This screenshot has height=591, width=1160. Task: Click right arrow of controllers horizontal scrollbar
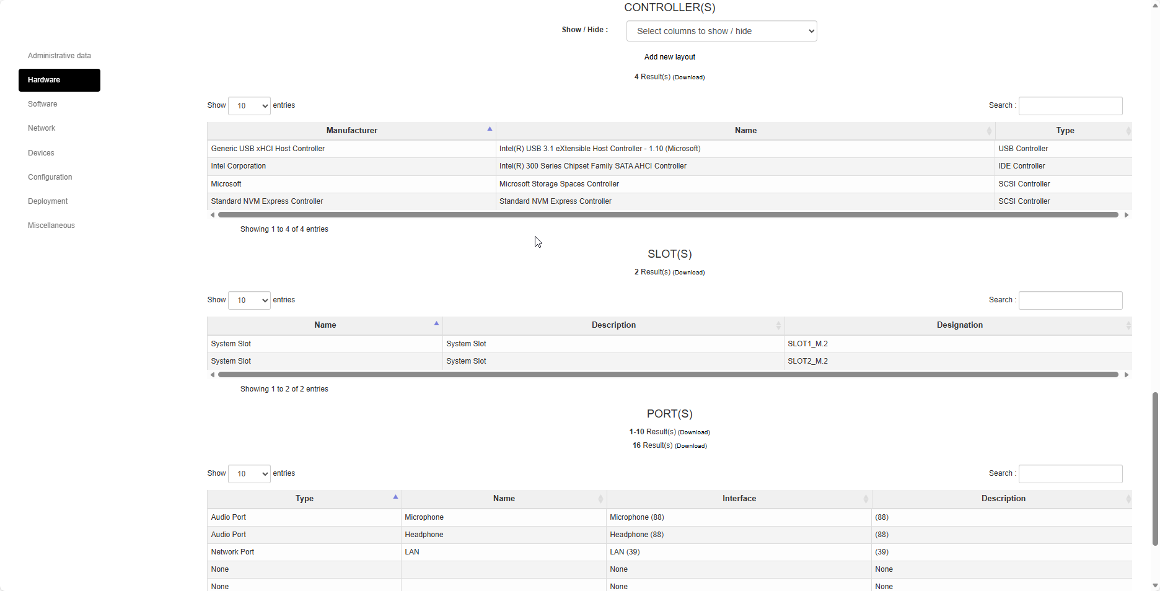(1126, 215)
